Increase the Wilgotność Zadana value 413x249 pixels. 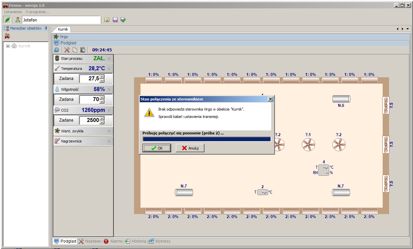pyautogui.click(x=102, y=97)
